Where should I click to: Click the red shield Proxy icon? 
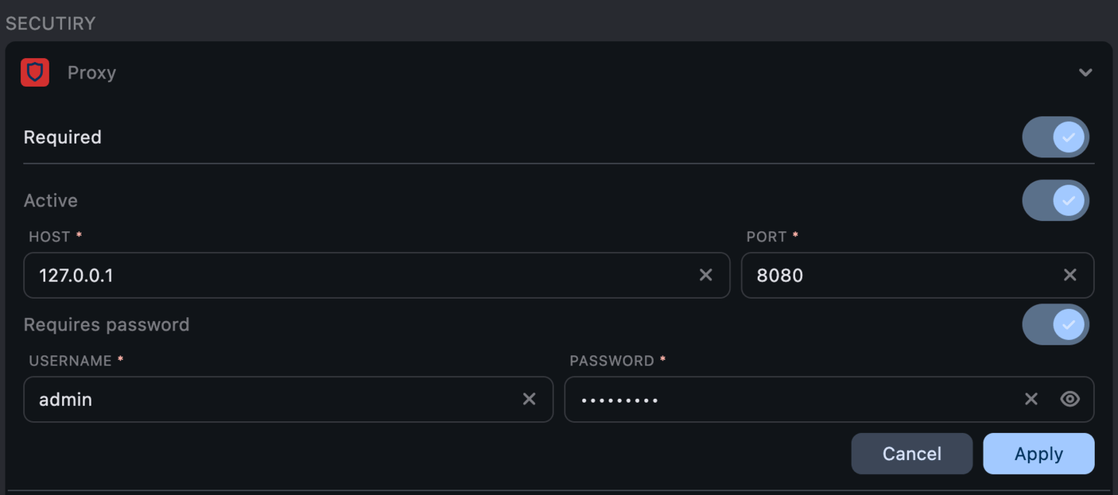(x=35, y=71)
